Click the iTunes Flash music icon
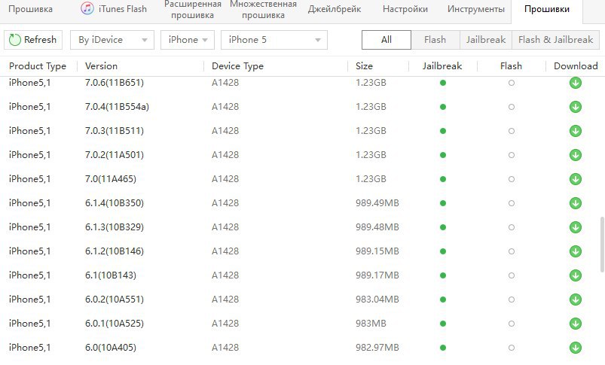This screenshot has width=605, height=365. [x=87, y=8]
